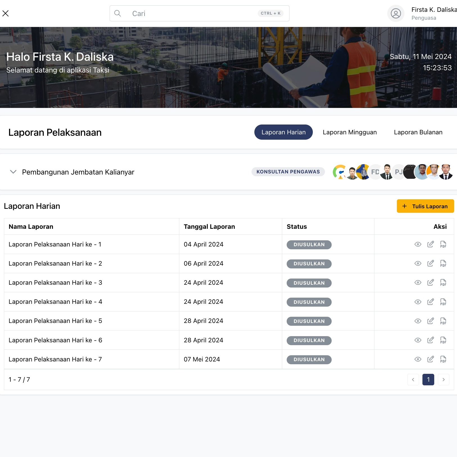Select page 1 in pagination
The width and height of the screenshot is (457, 457).
[x=428, y=379]
